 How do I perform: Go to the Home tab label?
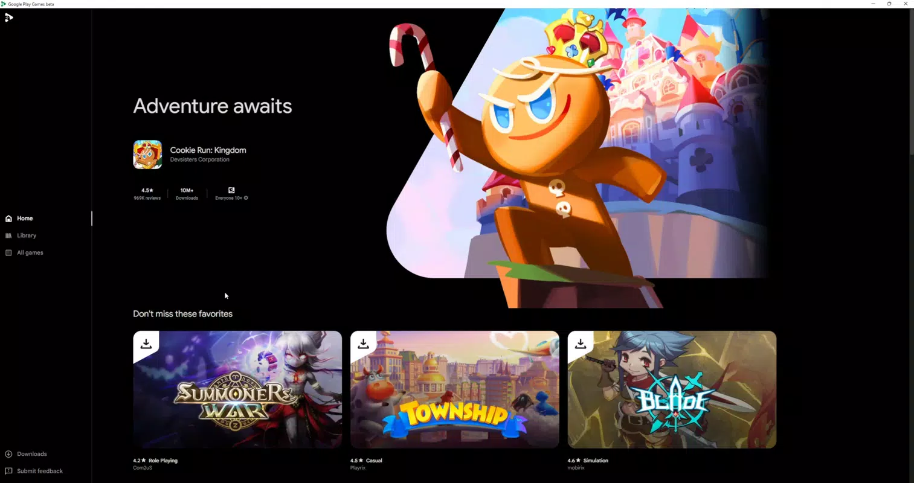pos(25,219)
